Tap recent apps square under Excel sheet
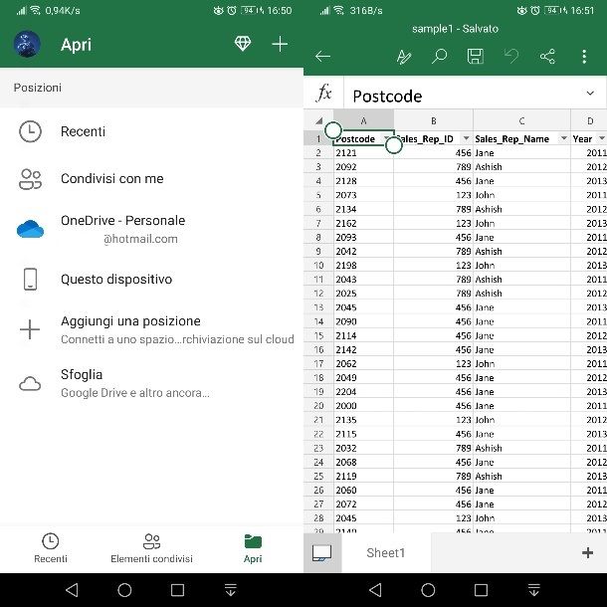The height and width of the screenshot is (607, 607). [481, 590]
